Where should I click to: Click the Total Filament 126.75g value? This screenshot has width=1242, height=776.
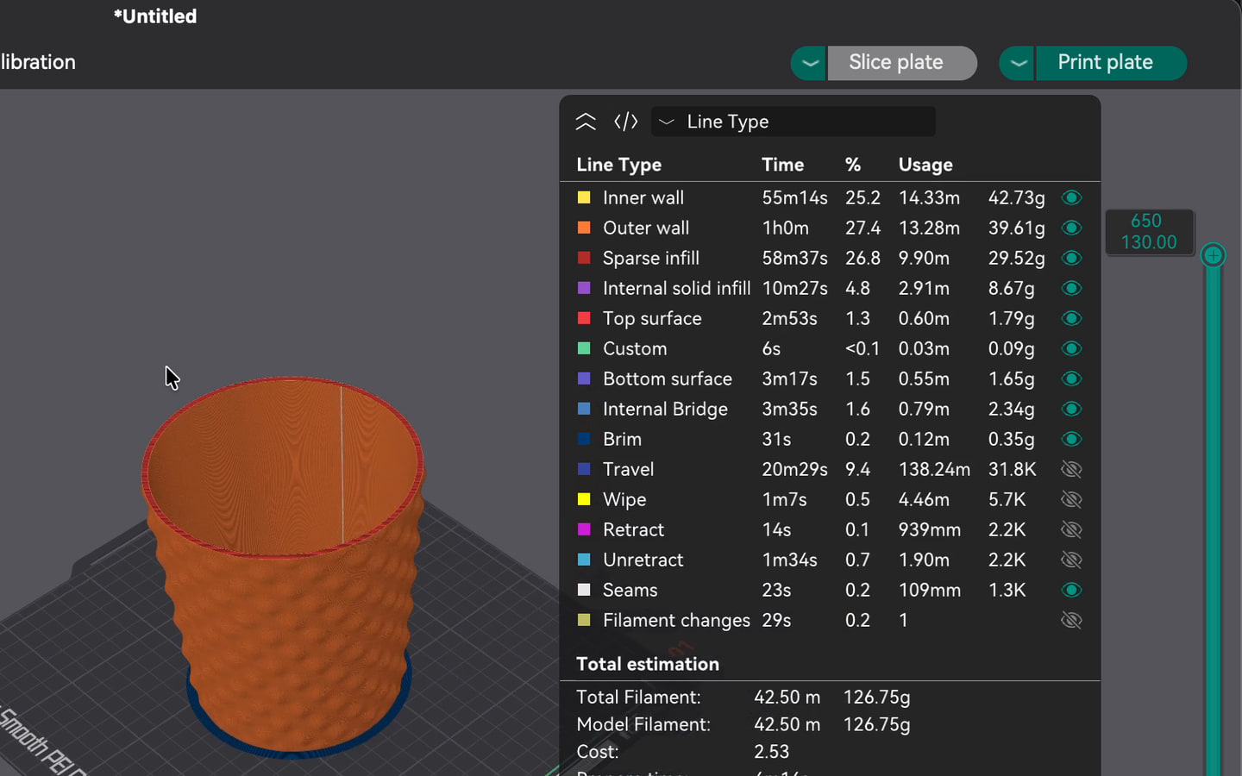click(876, 697)
